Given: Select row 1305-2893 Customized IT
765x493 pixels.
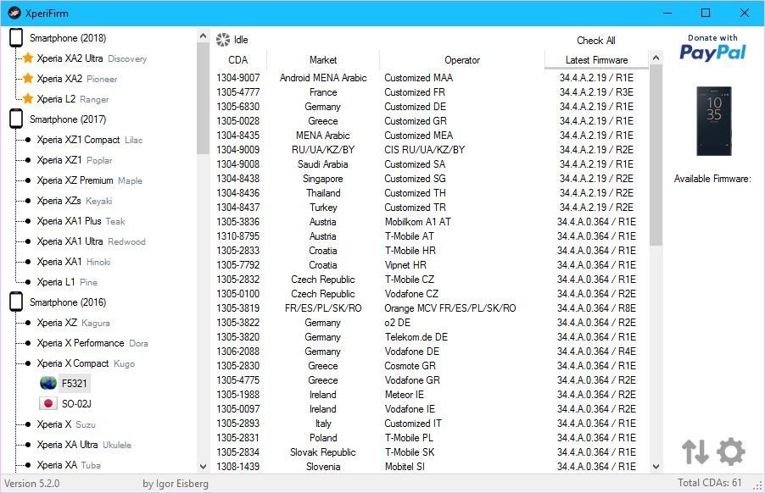Looking at the screenshot, I should (x=430, y=424).
